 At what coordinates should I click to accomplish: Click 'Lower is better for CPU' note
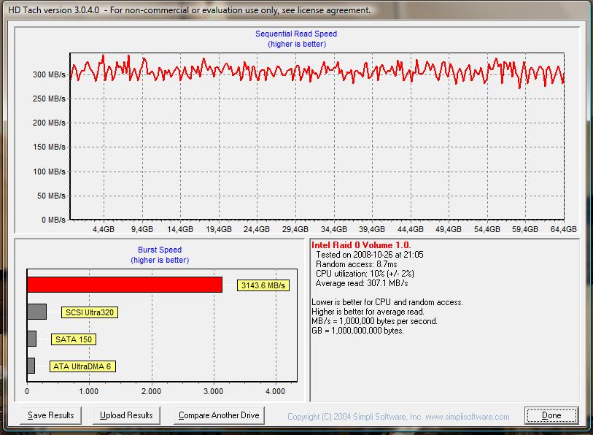pyautogui.click(x=387, y=302)
